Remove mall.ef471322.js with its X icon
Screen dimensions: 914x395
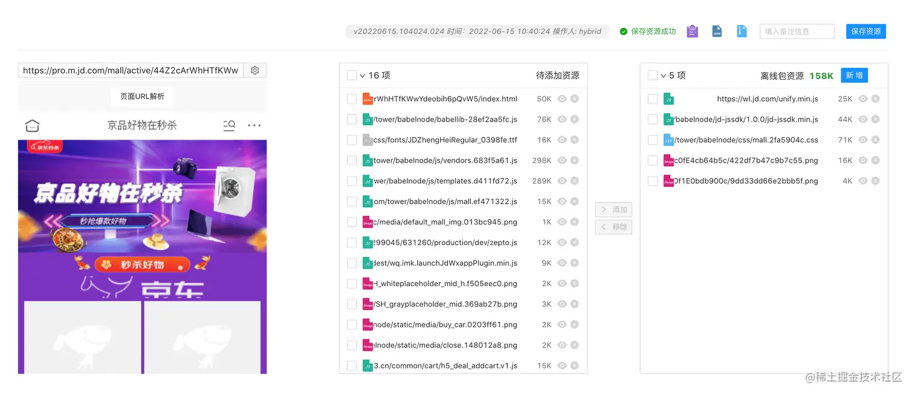(x=574, y=201)
